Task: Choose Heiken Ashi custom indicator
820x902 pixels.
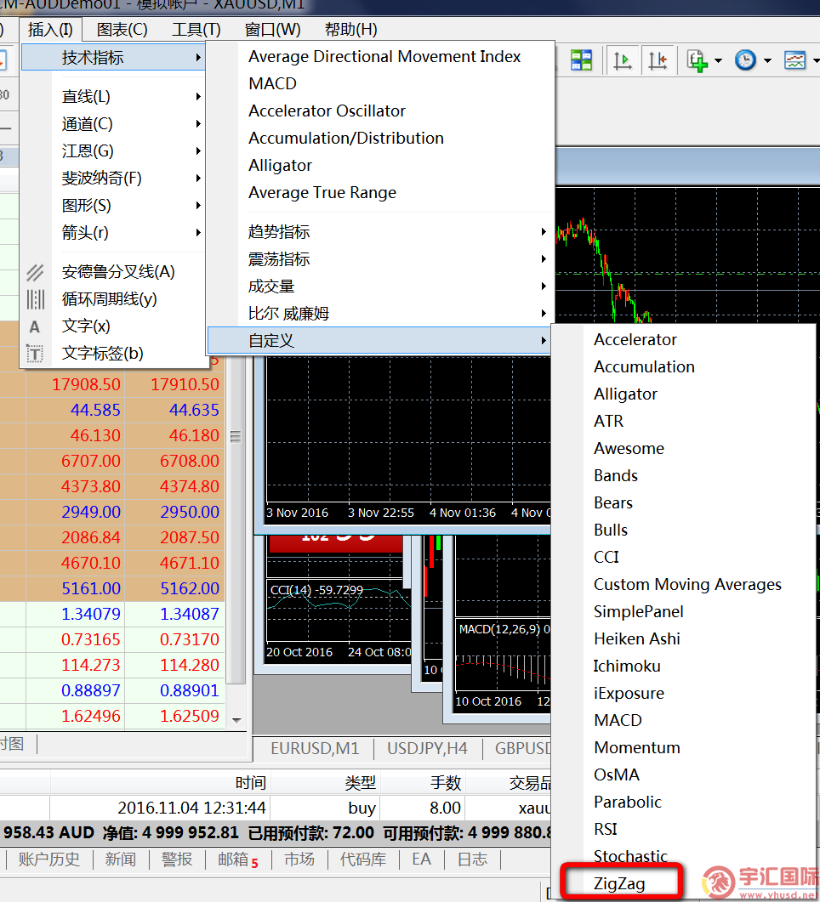Action: (x=636, y=638)
